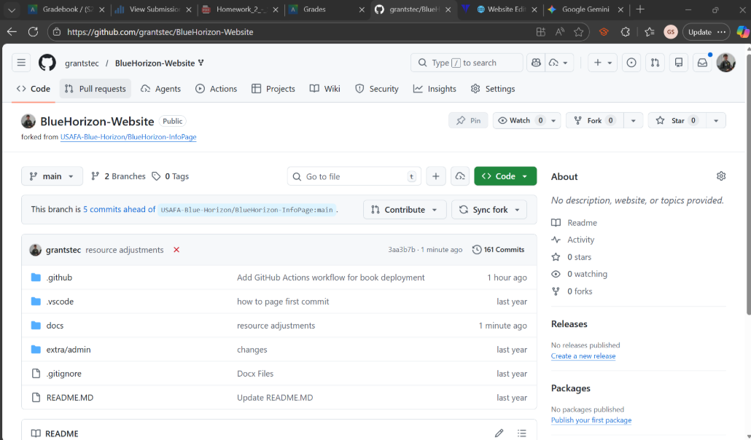
Task: Open About settings gear
Action: click(x=721, y=176)
